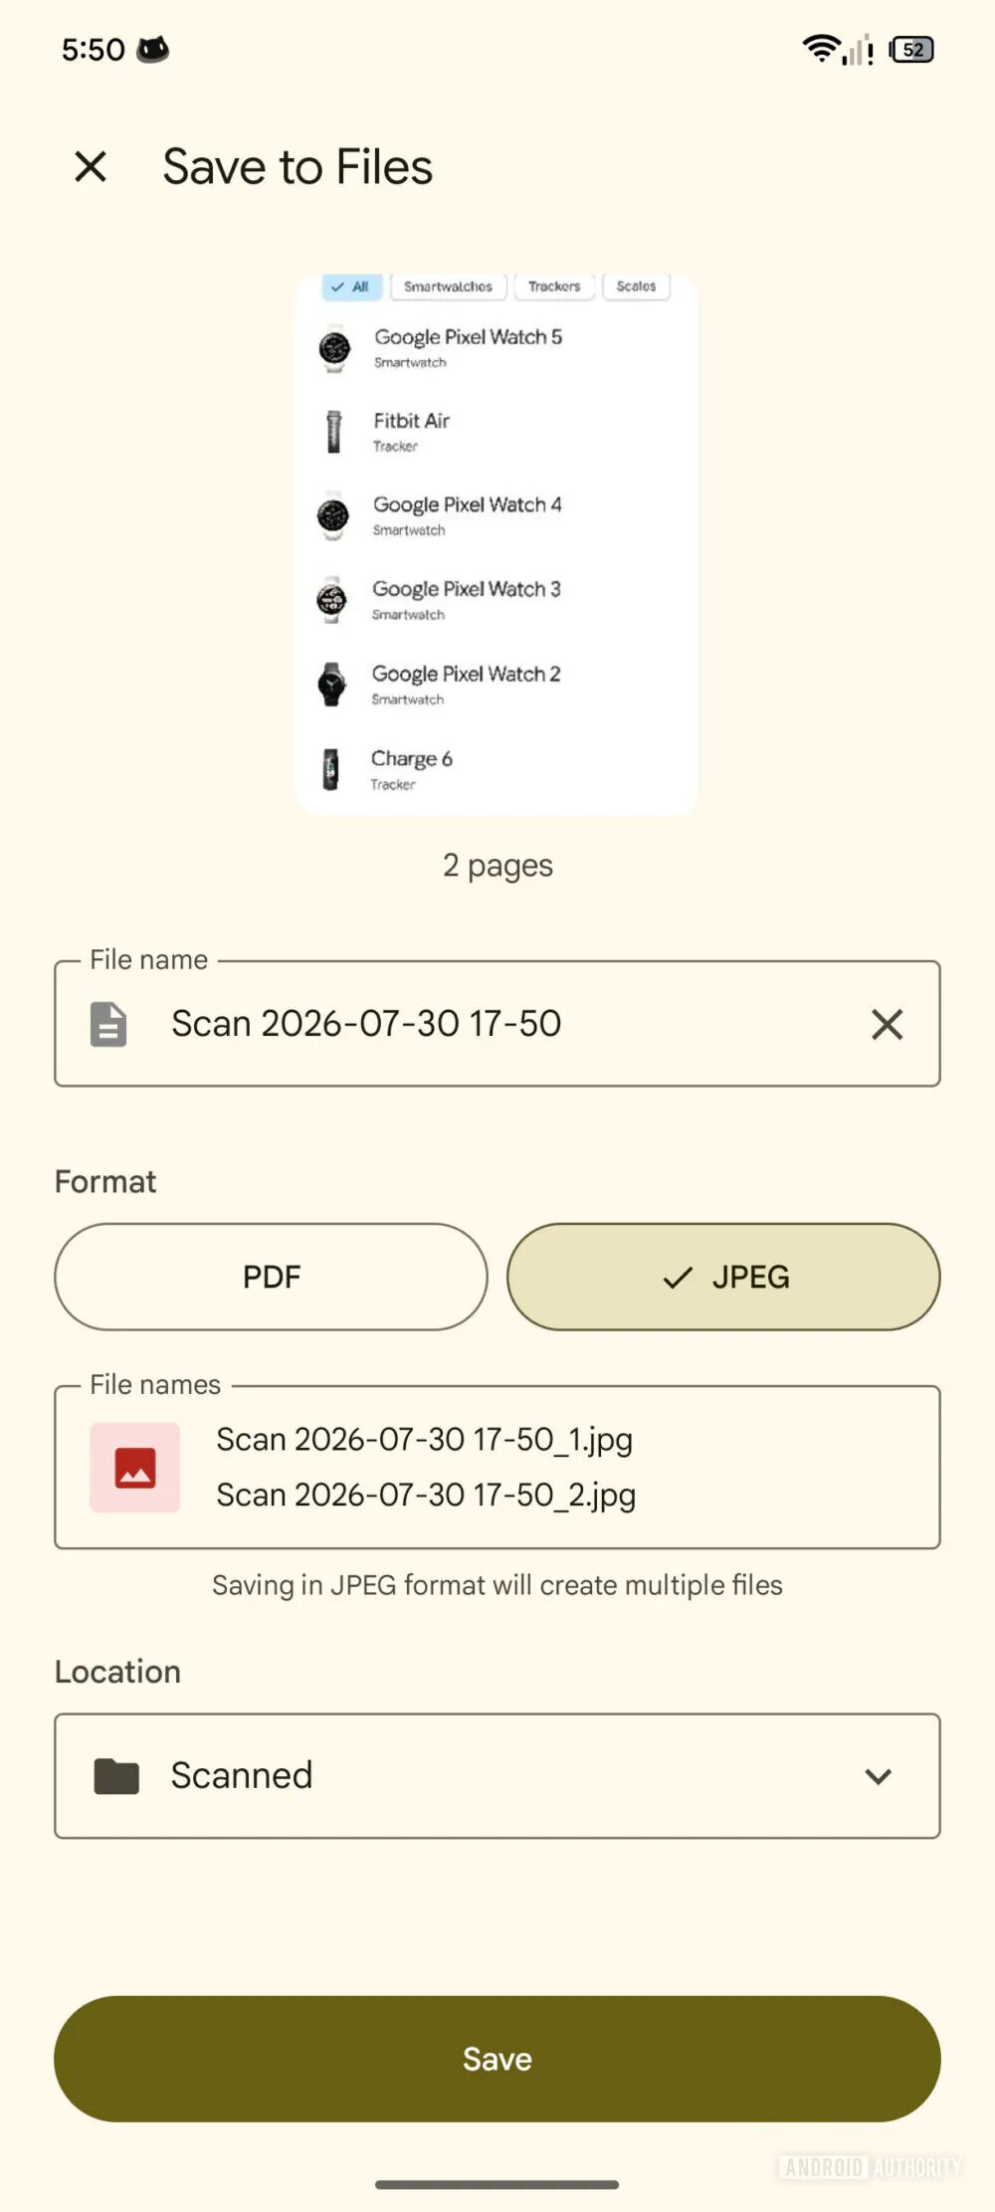The image size is (995, 2212).
Task: Click the folder icon beside Scanned
Action: click(116, 1776)
